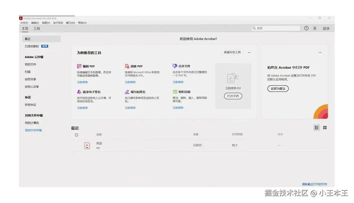Switch recent files to list view
The width and height of the screenshot is (354, 203).
click(x=316, y=128)
